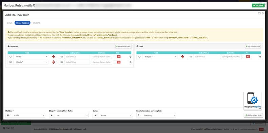Click the remove icon on the Name row
Screen dimensions: 268x133
coord(130,57)
